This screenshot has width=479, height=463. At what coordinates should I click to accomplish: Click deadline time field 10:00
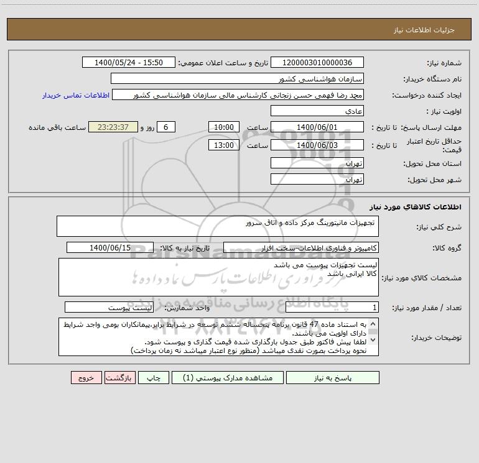(x=223, y=127)
